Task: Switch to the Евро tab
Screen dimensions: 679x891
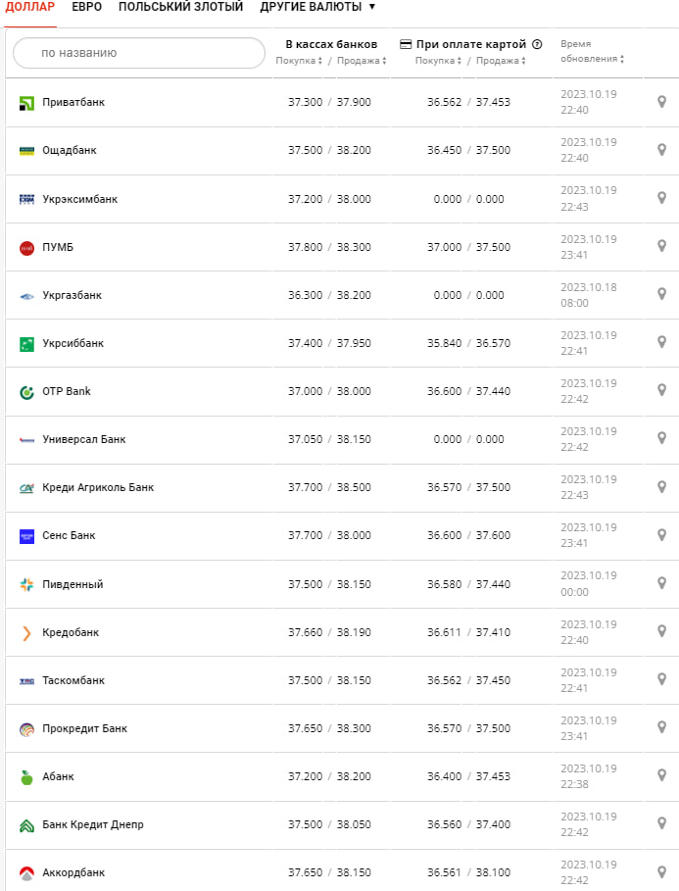Action: pos(86,7)
